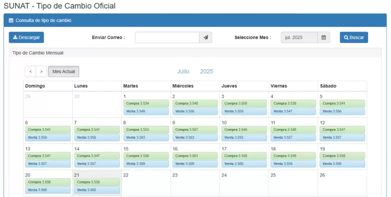Image resolution: width=391 pixels, height=197 pixels.
Task: Select Venta 3.556 on day 5
Action: tap(342, 111)
